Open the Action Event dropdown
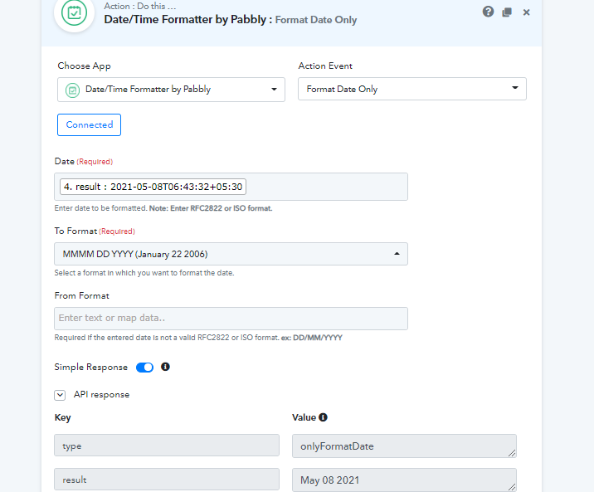This screenshot has width=594, height=492. pos(412,89)
